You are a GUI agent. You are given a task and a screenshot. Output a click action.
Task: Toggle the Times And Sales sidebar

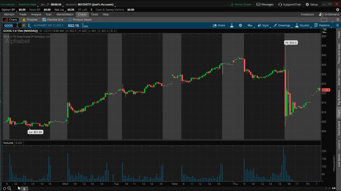click(339, 53)
